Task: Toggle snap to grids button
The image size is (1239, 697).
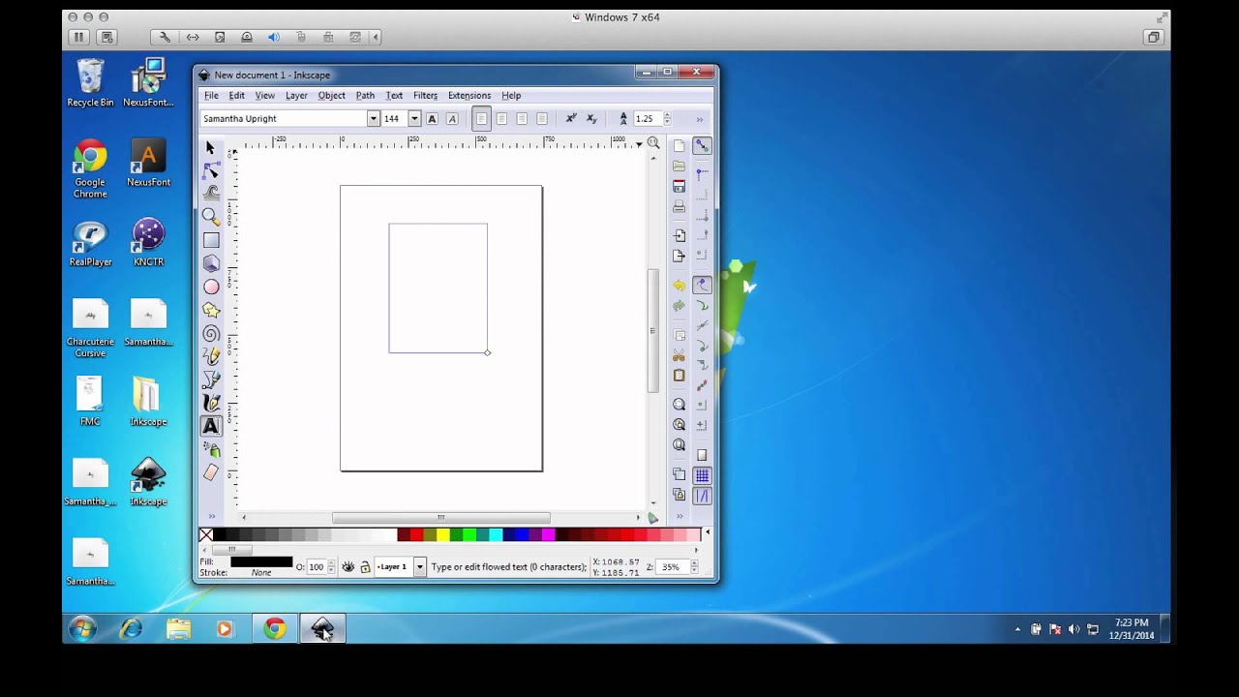Action: [x=702, y=475]
